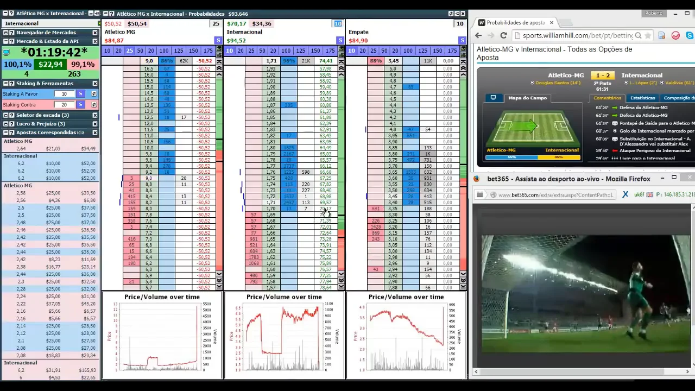695x391 pixels.
Task: Open help for Staking & Ferramentas
Action: (11, 84)
